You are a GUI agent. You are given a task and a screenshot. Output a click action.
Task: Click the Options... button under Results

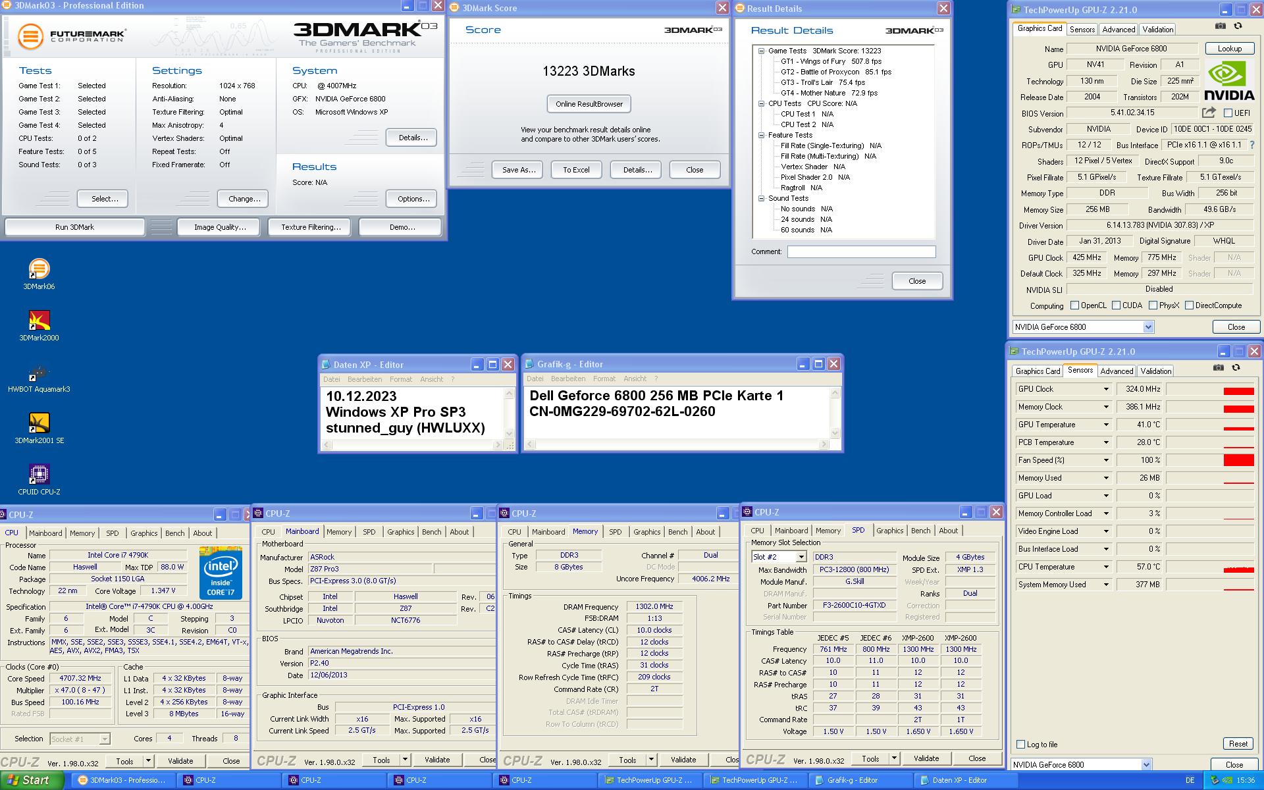[413, 199]
